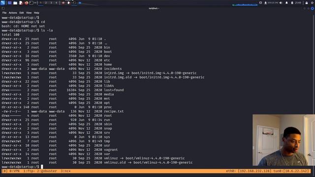Click the CPU graph monitor in panel

point(245,4)
